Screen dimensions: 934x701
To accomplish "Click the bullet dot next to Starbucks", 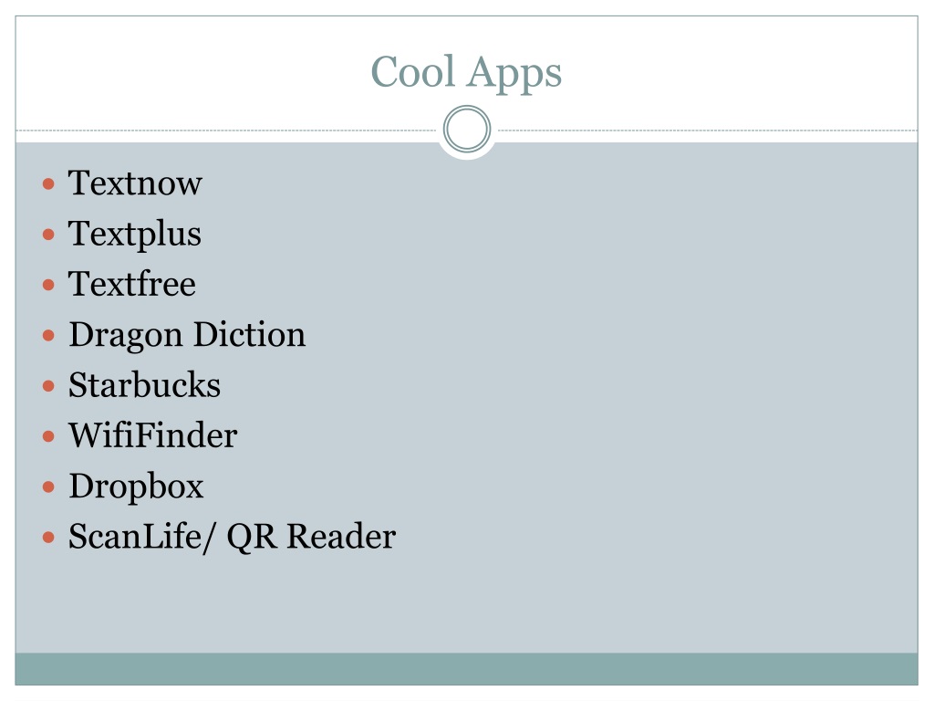I will pyautogui.click(x=49, y=386).
